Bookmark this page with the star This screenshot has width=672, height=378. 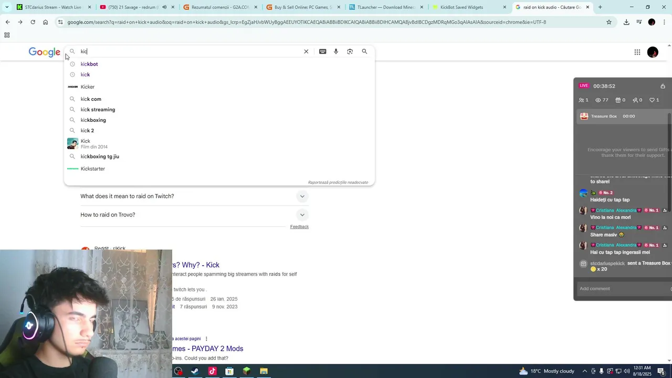click(x=609, y=22)
